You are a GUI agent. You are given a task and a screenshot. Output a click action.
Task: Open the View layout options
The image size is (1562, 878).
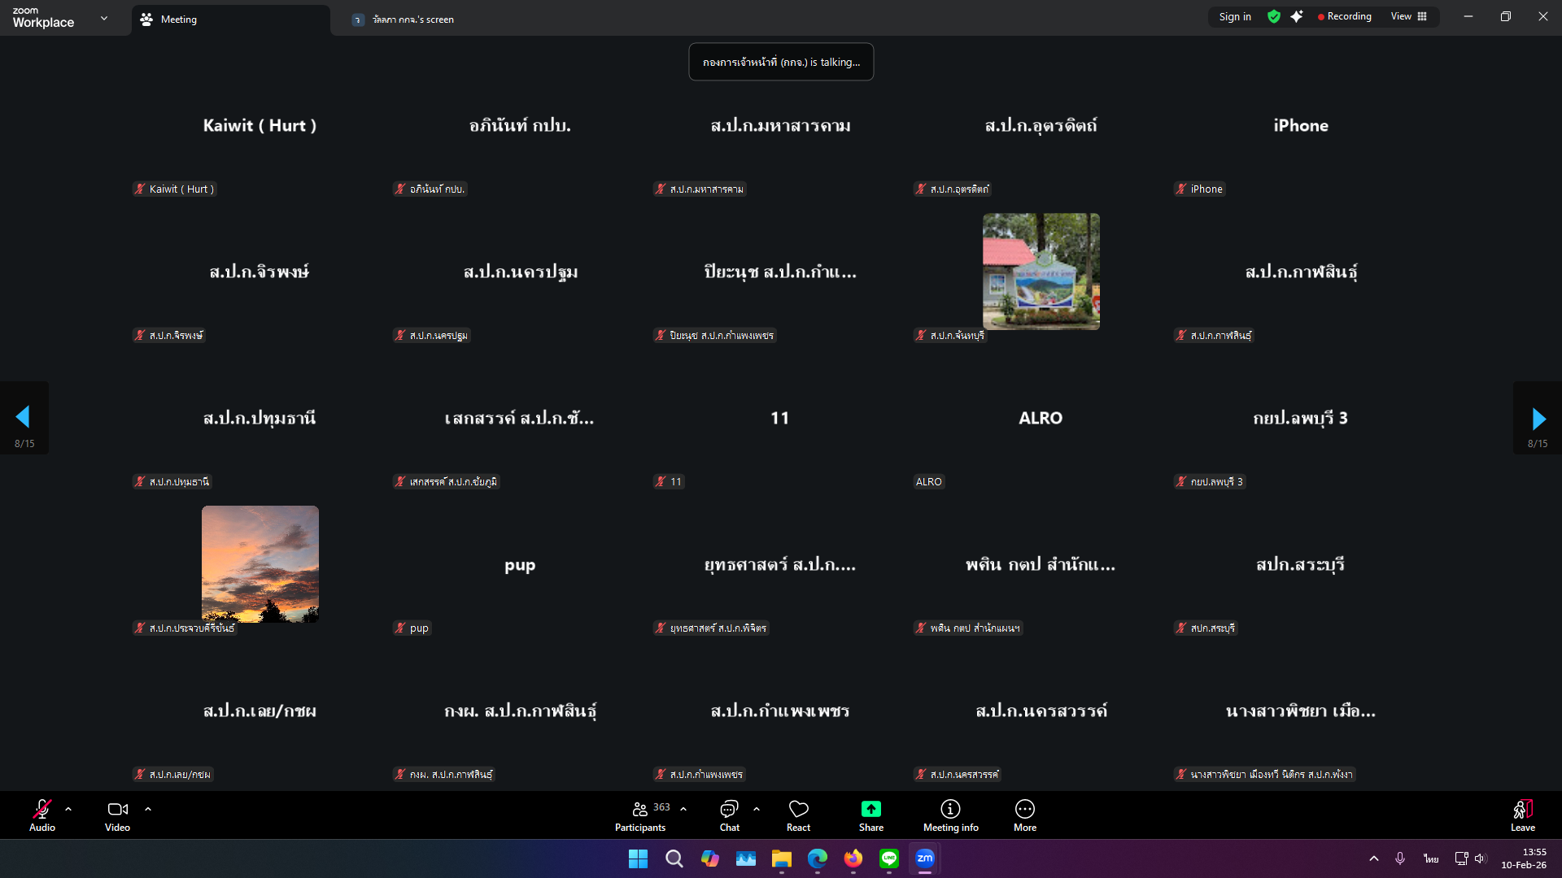(1408, 17)
